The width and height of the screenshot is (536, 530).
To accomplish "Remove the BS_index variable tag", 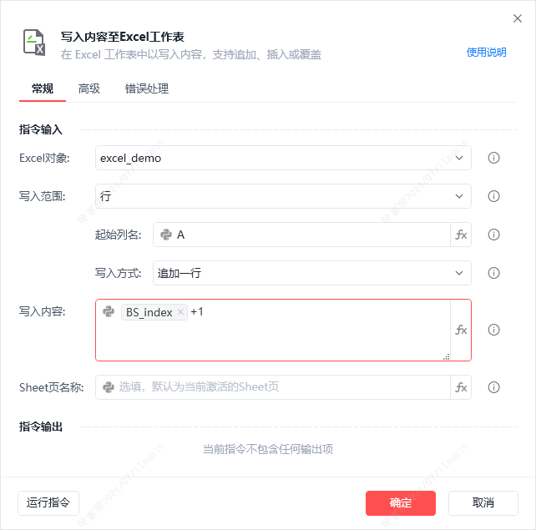I will coord(180,312).
